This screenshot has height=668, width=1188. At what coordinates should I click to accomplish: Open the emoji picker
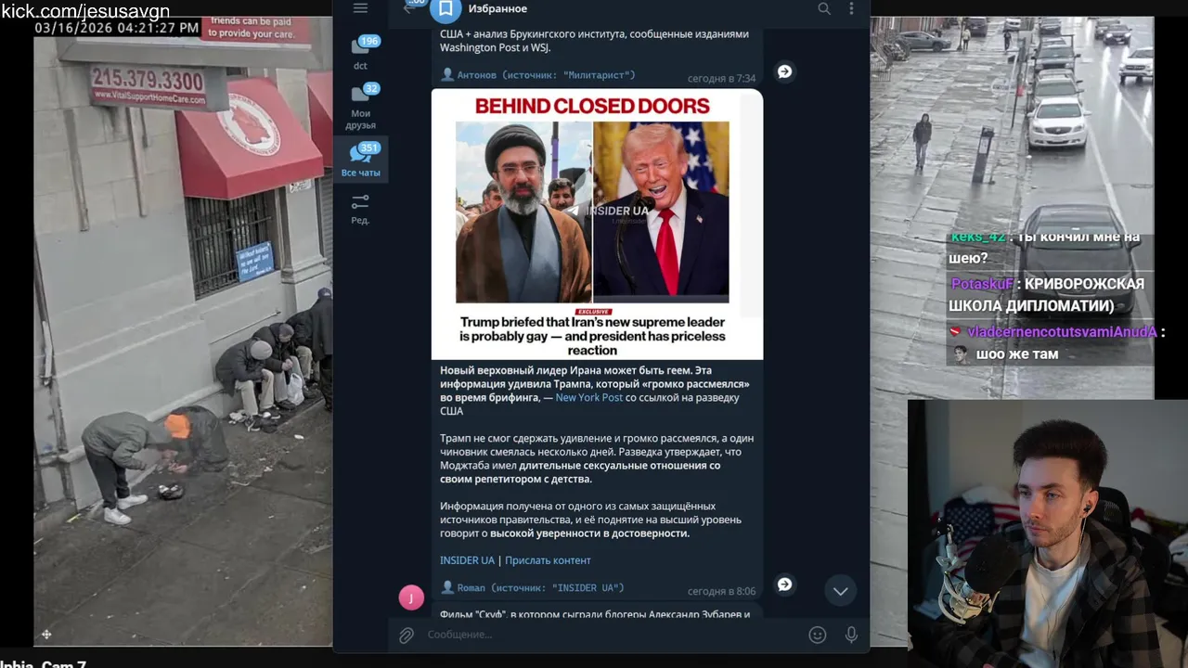coord(817,635)
